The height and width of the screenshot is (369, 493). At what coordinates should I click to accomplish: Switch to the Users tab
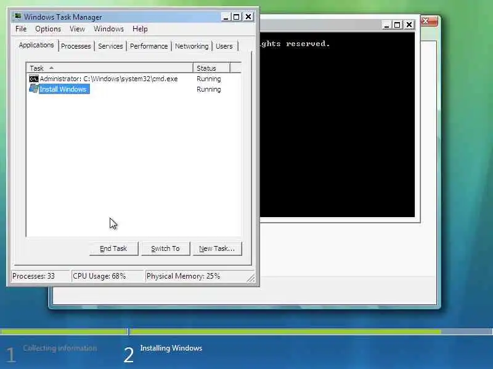(224, 46)
